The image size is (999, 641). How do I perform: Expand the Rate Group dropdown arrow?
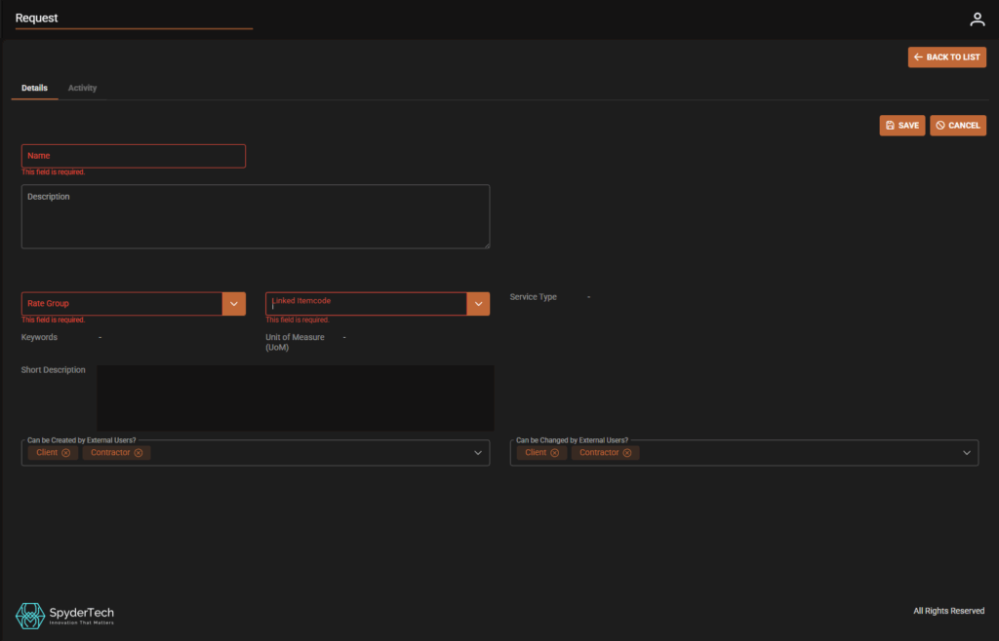tap(234, 304)
